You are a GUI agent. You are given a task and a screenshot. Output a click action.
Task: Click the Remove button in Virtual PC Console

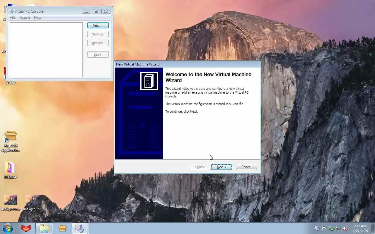point(98,43)
